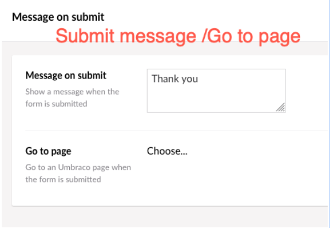The image size is (330, 228).
Task: Open the Choose... page picker link
Action: (167, 151)
